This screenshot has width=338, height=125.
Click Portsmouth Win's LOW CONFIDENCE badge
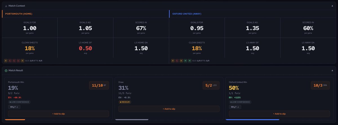[19, 102]
